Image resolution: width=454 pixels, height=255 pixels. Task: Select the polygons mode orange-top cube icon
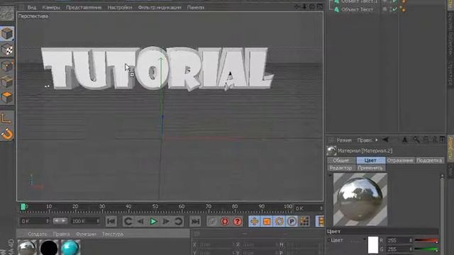[x=7, y=98]
